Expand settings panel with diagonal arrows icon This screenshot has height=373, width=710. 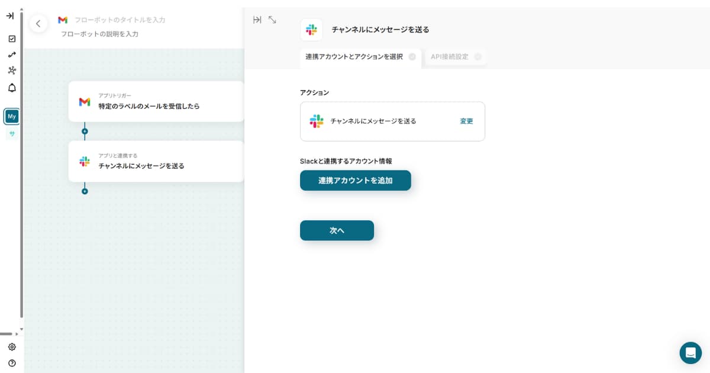pyautogui.click(x=272, y=20)
